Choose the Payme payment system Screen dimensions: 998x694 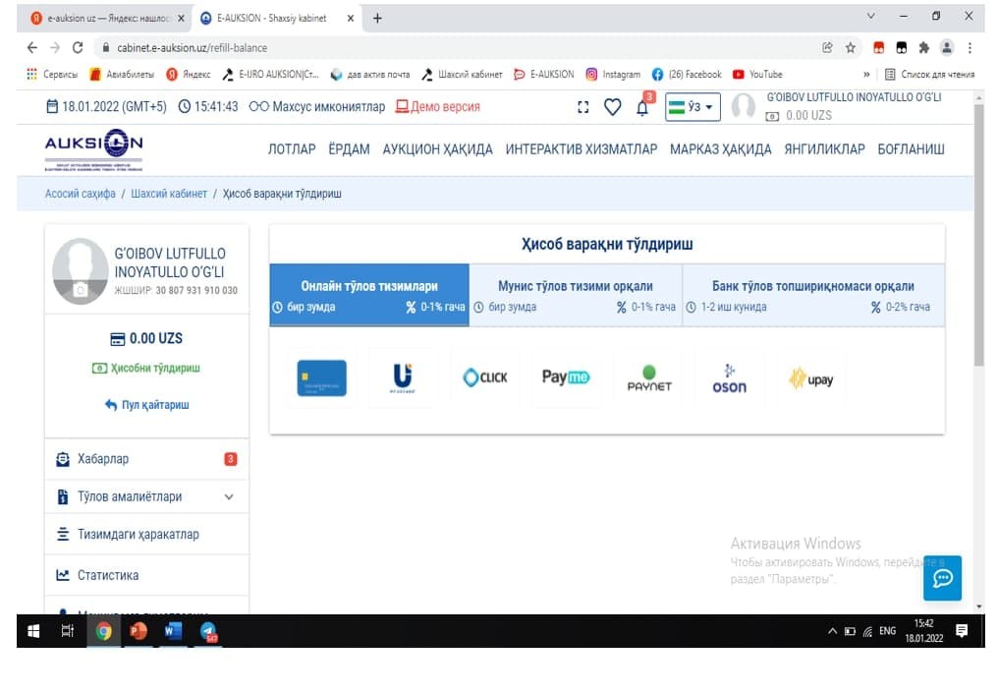tap(565, 377)
